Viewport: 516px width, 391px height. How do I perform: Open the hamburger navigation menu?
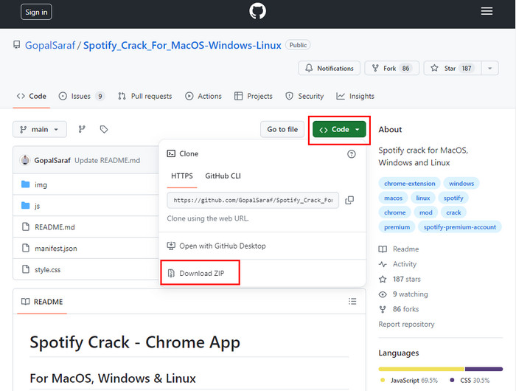(487, 11)
